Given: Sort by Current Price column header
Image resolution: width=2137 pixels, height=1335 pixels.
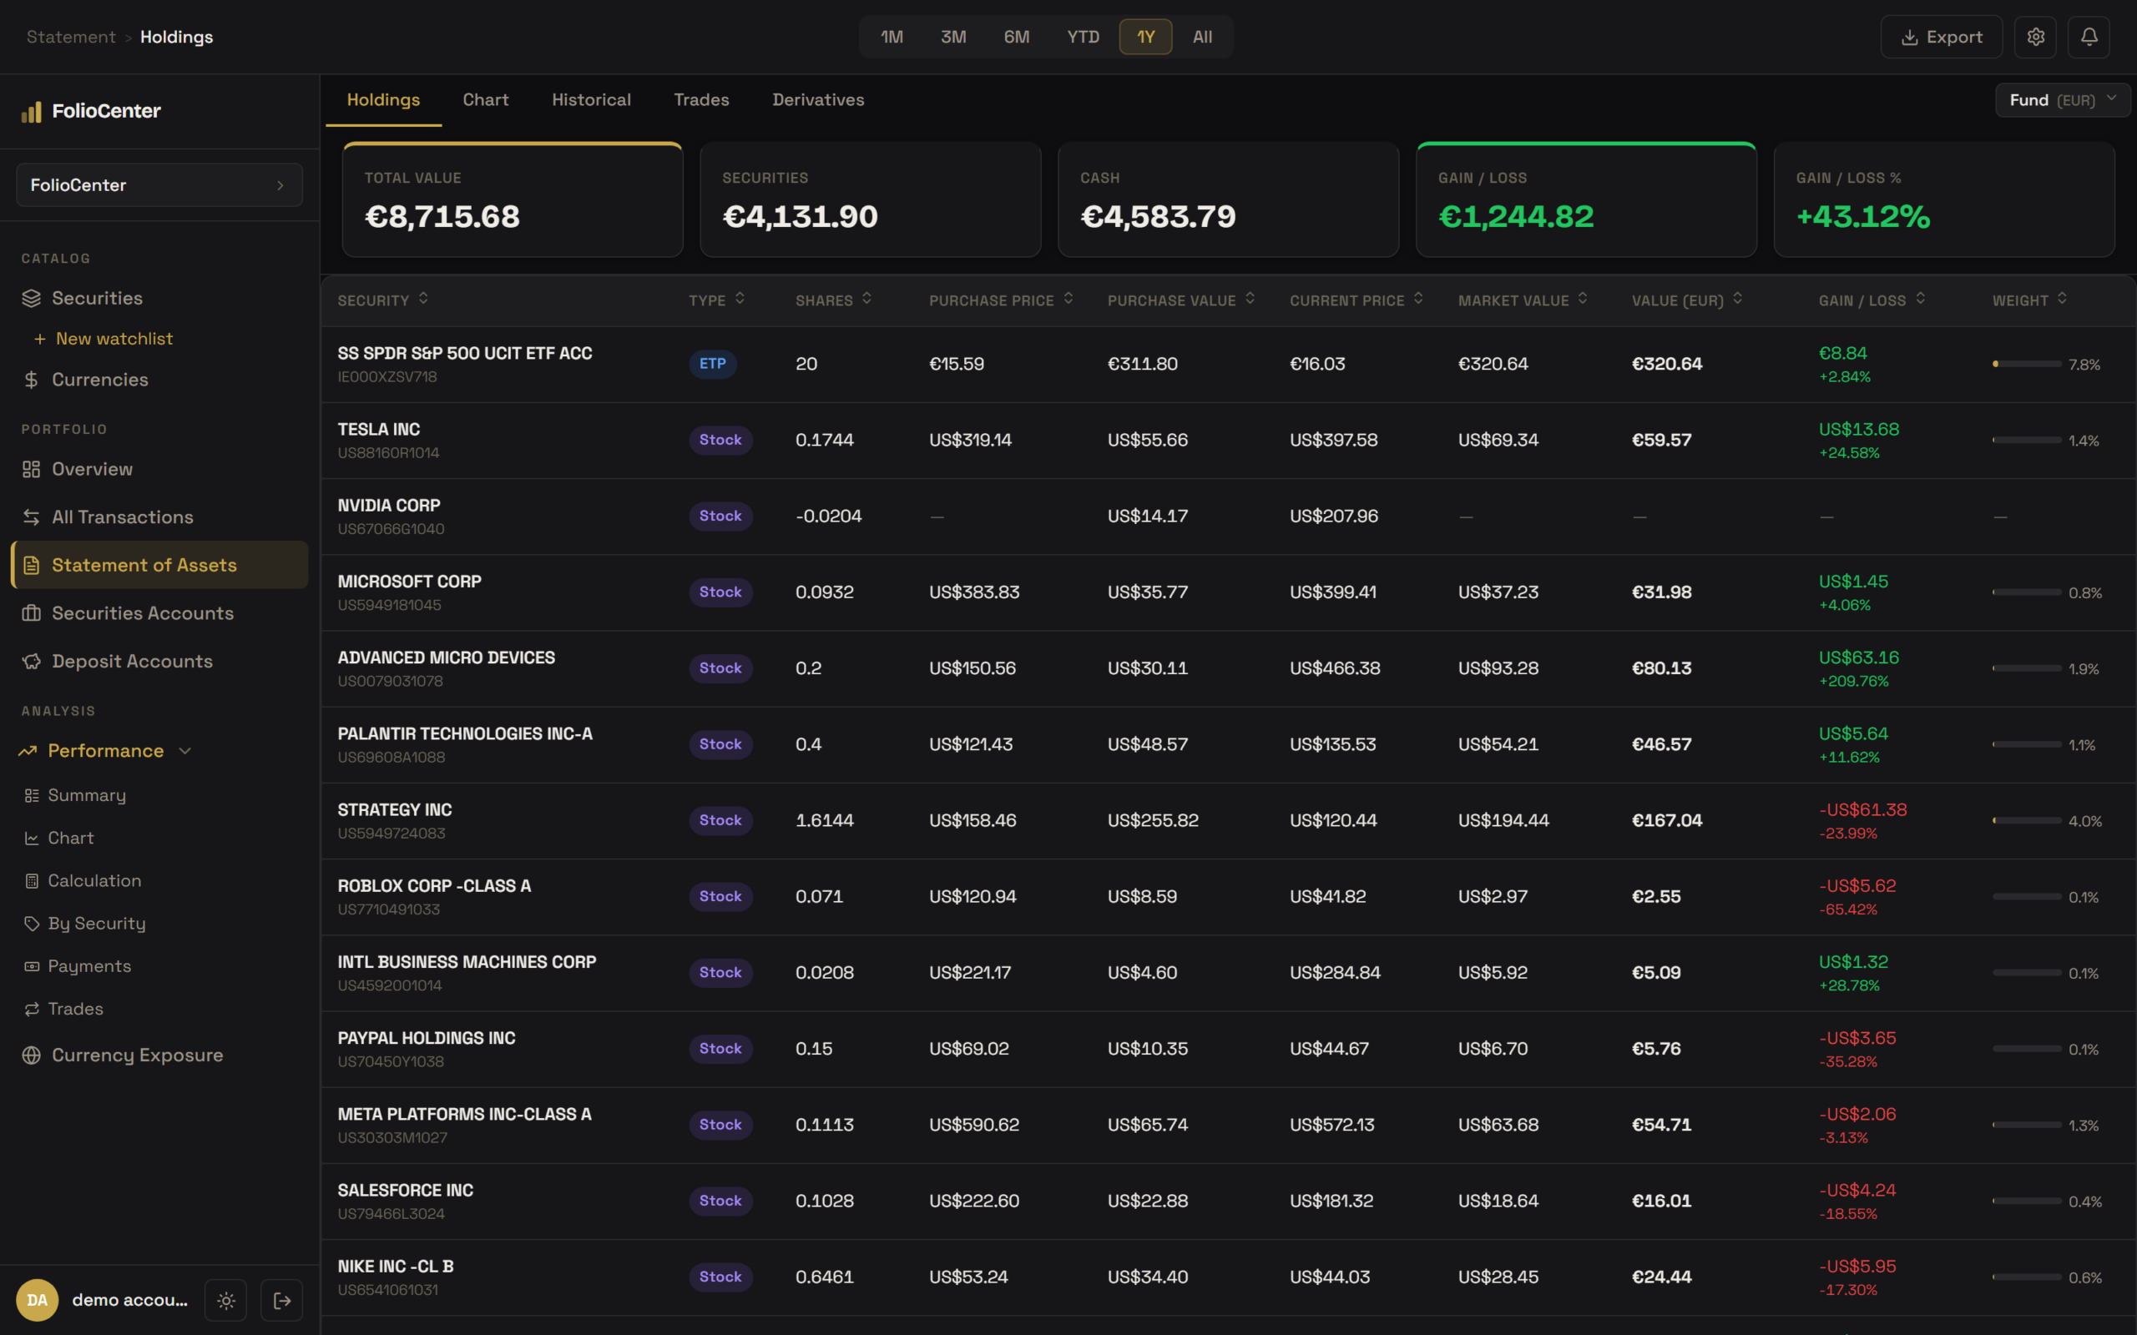Looking at the screenshot, I should click(x=1356, y=300).
